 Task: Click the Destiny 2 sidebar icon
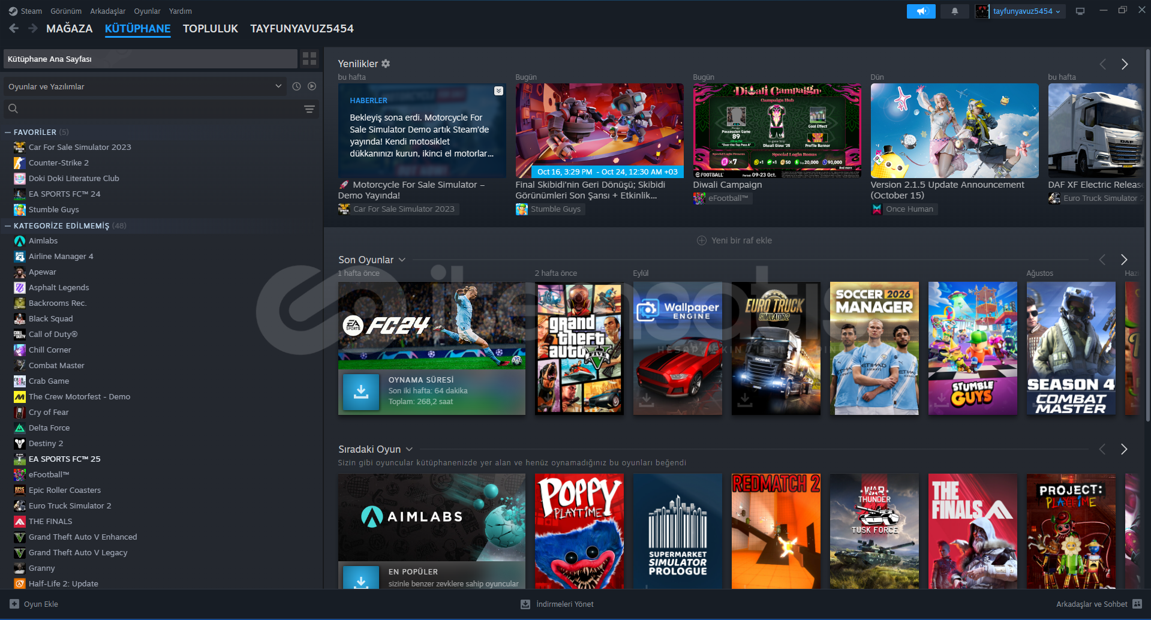(x=20, y=443)
